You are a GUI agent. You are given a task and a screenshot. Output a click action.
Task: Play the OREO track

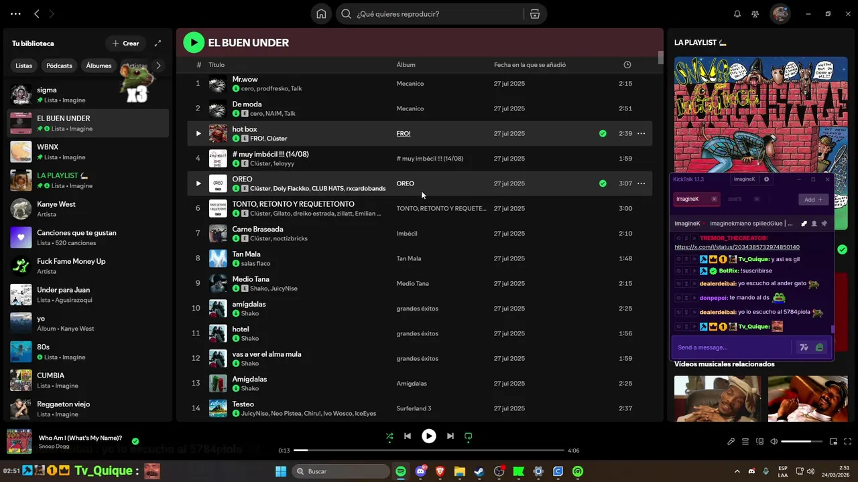[198, 183]
